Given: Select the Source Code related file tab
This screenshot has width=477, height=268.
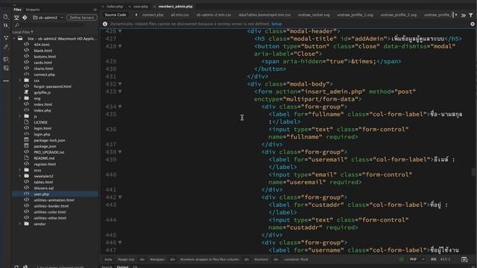Looking at the screenshot, I should (116, 15).
